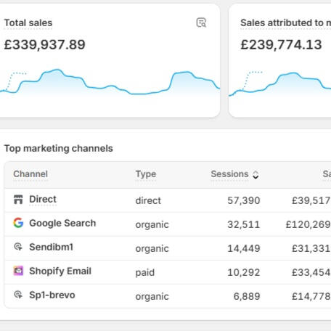Click the Sp1-brevo channel icon
This screenshot has width=331, height=331.
pyautogui.click(x=18, y=295)
